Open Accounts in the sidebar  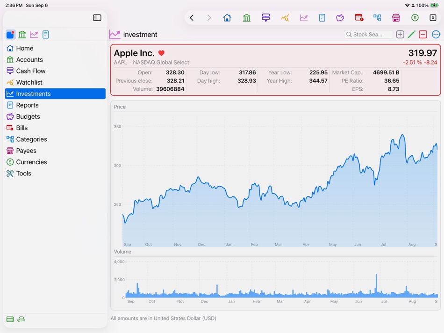coord(55,59)
